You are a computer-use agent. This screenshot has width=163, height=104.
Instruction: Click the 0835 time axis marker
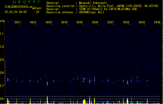click(80, 22)
